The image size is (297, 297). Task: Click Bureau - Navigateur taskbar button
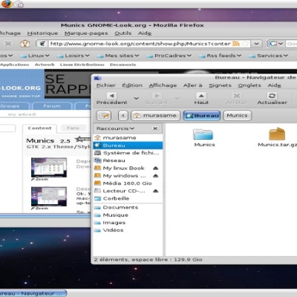[x=33, y=293]
